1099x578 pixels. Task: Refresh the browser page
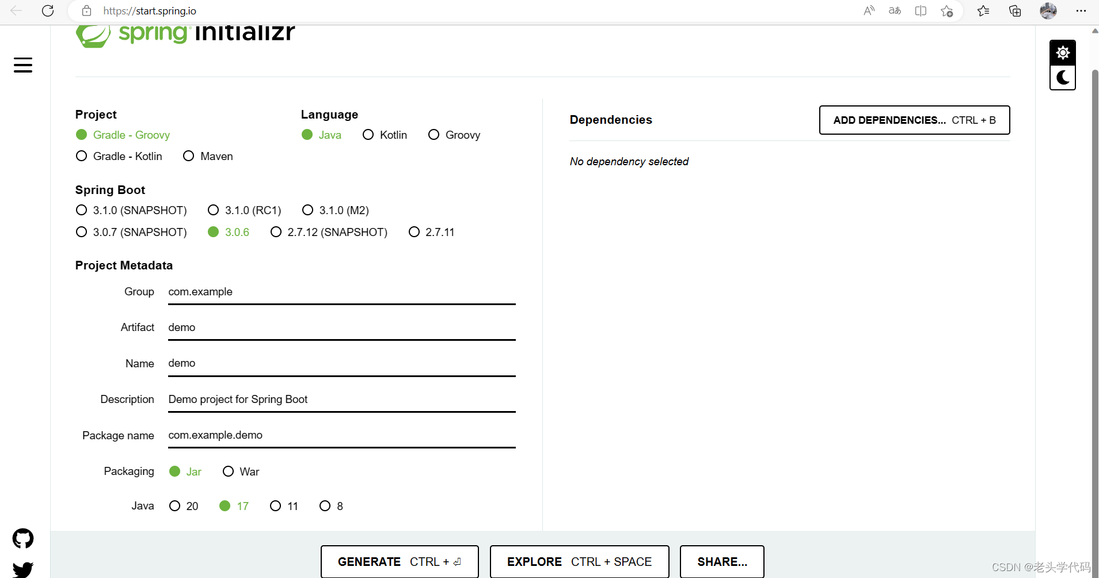[x=48, y=11]
